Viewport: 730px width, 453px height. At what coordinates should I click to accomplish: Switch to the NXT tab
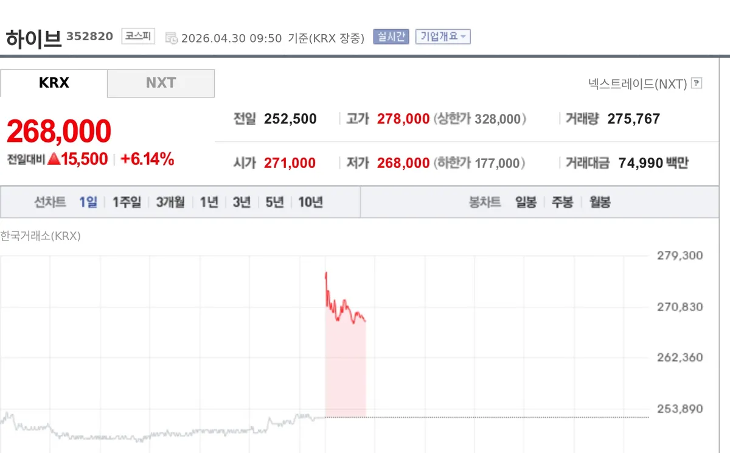[x=161, y=83]
